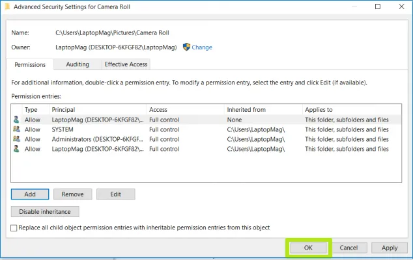The height and width of the screenshot is (260, 413).
Task: Click 'This folder, subfolders and files' in the SYSTEM row
Action: click(347, 129)
